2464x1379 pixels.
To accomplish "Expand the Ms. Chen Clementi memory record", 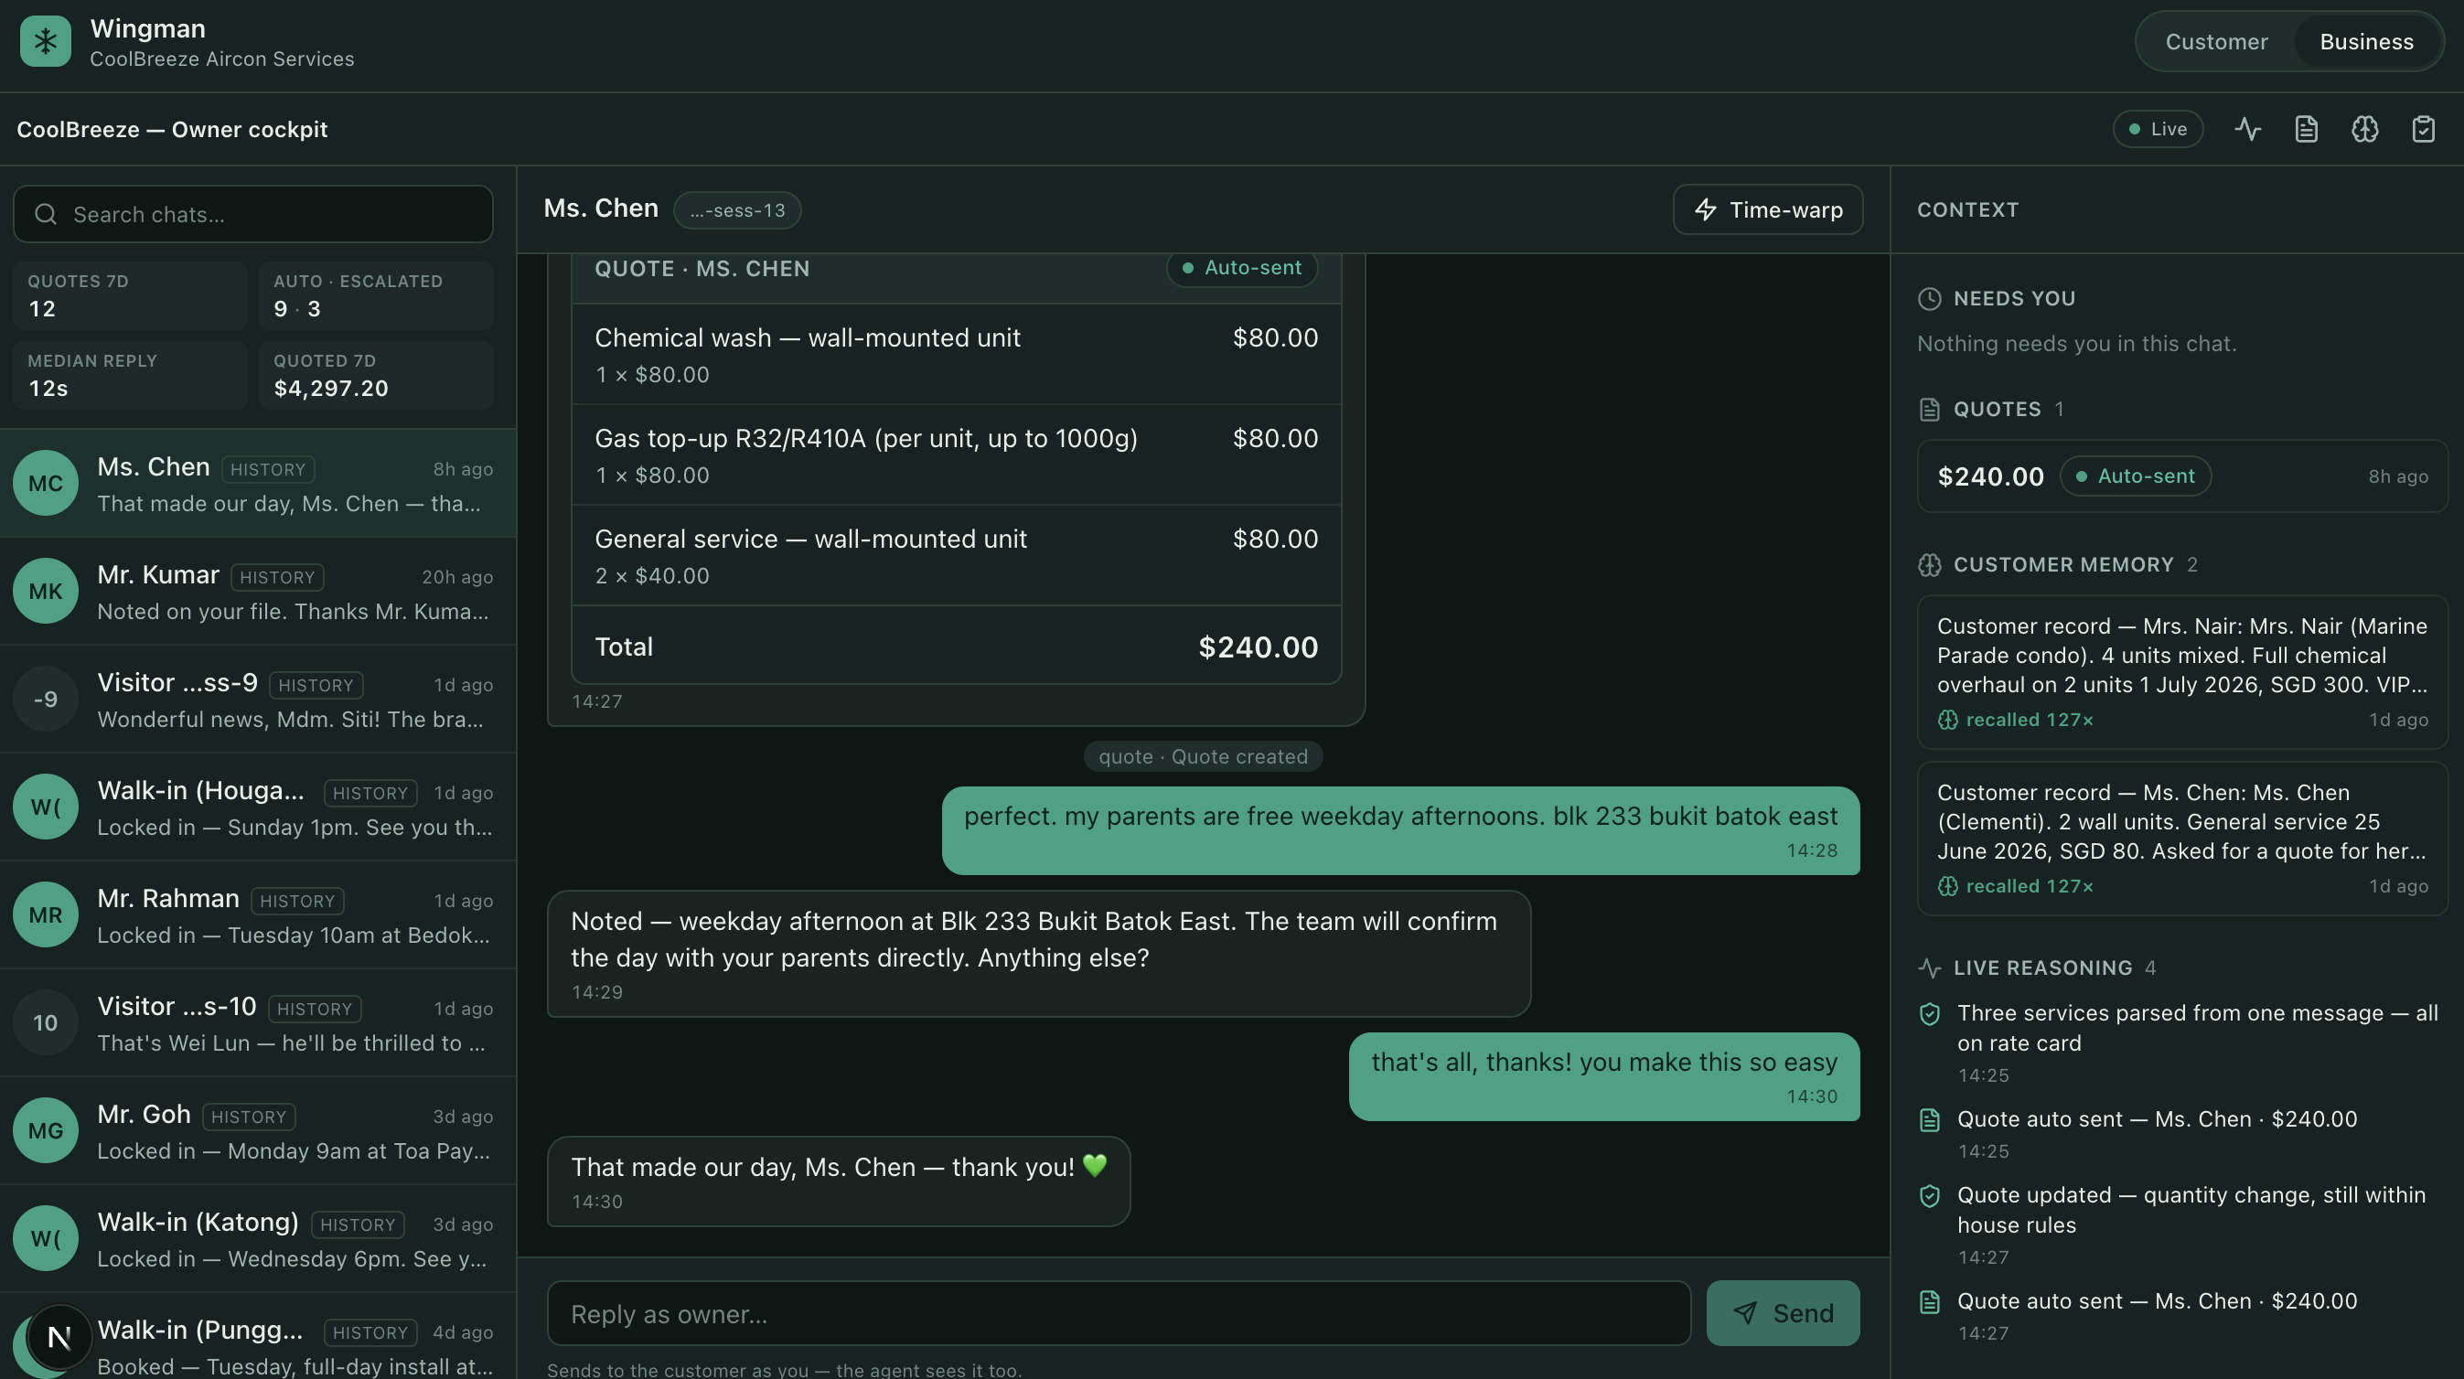I will [x=2181, y=839].
